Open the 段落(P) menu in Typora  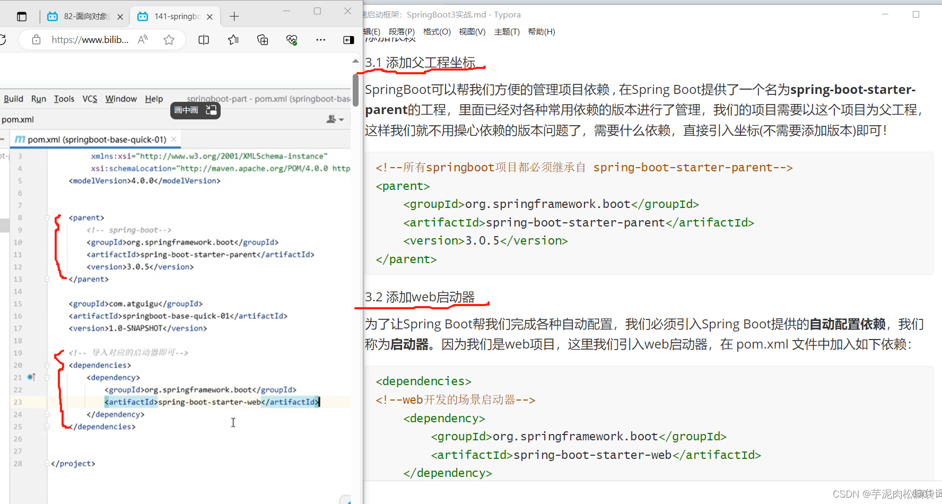[x=402, y=32]
